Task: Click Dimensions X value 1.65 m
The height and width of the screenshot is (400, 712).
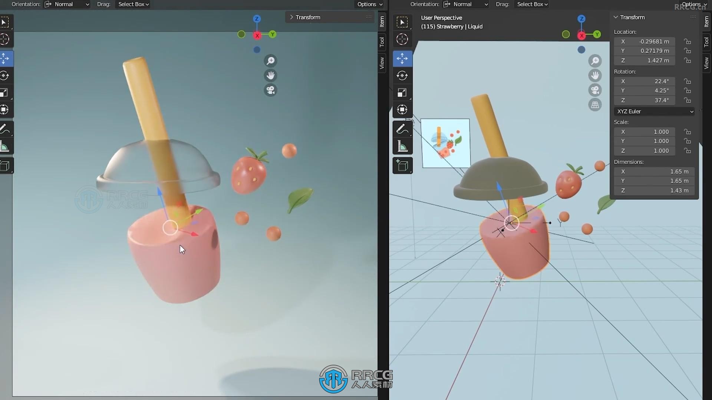Action: pyautogui.click(x=655, y=171)
